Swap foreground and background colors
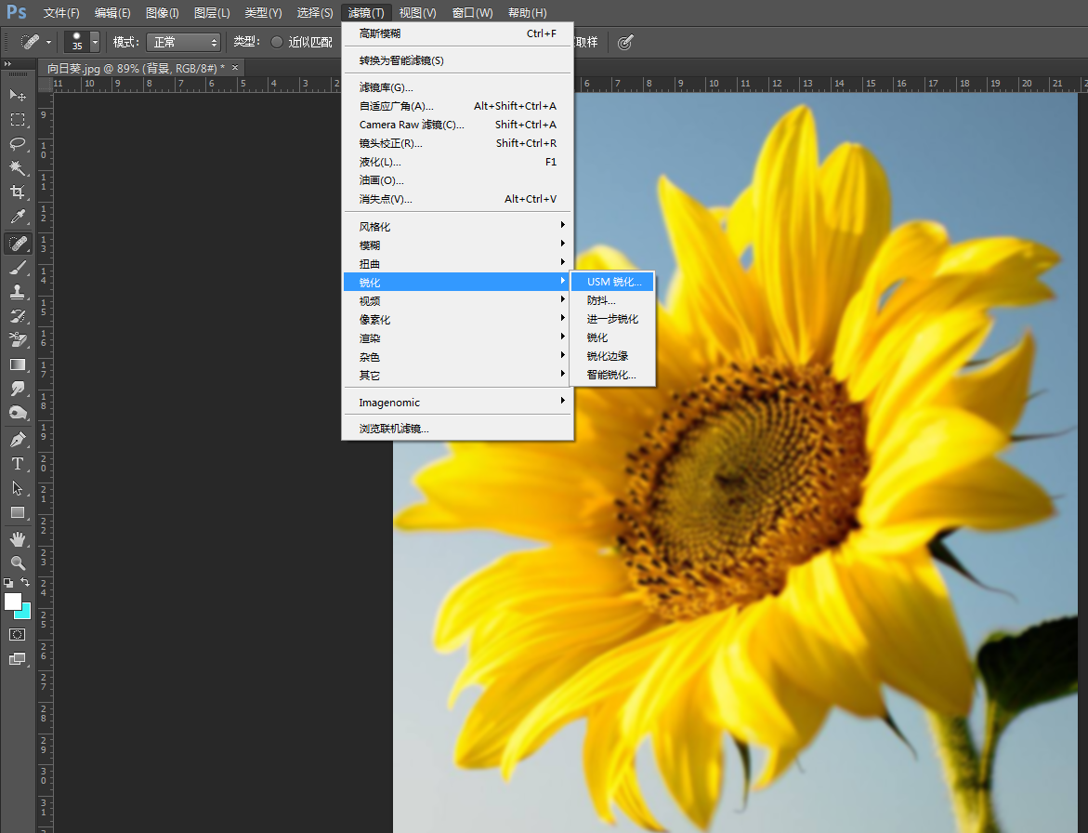Image resolution: width=1088 pixels, height=833 pixels. [25, 582]
